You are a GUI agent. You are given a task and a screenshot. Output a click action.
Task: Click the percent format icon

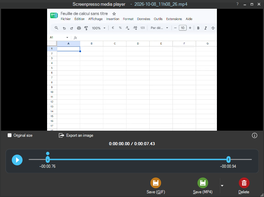tap(120, 28)
